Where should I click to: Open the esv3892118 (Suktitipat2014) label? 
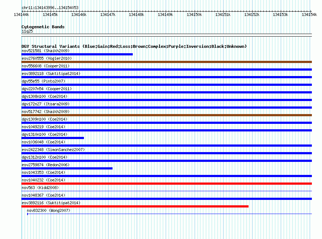point(51,74)
